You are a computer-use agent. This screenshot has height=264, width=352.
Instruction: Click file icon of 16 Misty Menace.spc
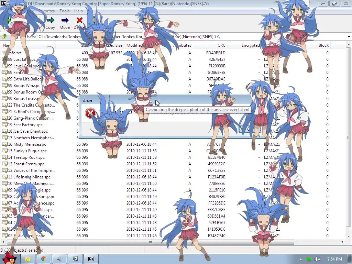point(4,144)
